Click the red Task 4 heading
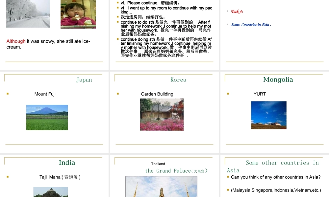The height and width of the screenshot is (197, 329). pos(238,11)
